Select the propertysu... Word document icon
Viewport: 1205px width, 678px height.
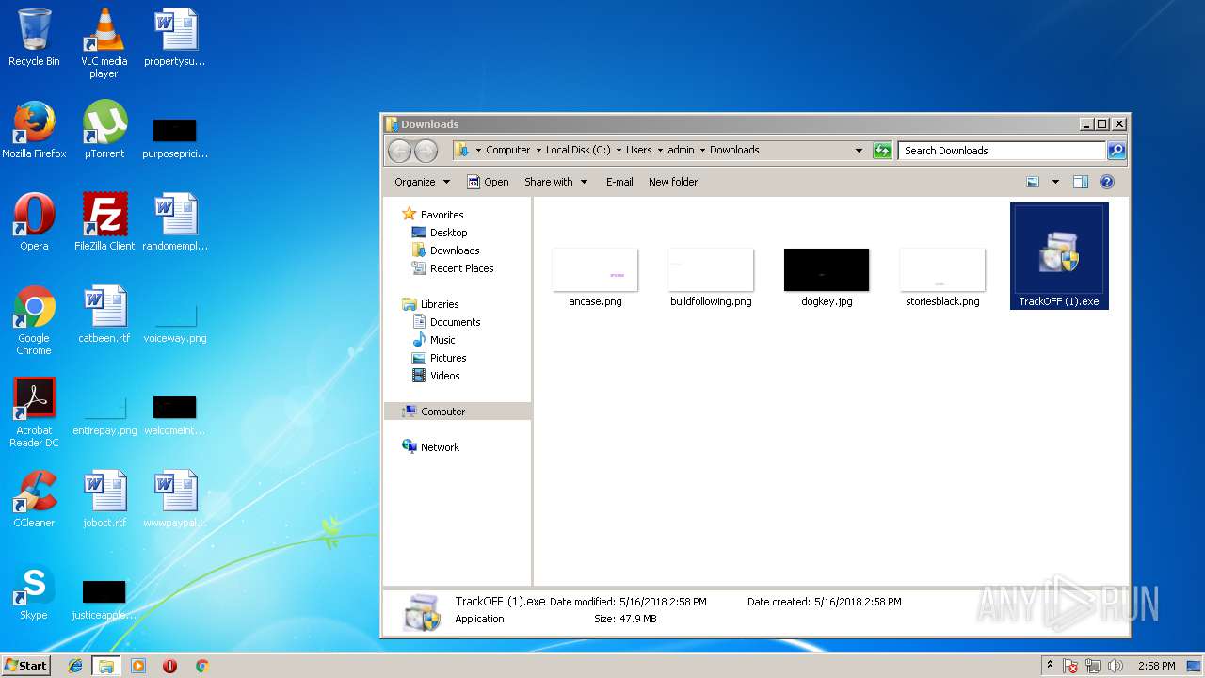tap(174, 38)
